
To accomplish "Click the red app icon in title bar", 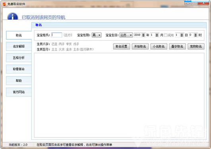I will pos(4,4).
